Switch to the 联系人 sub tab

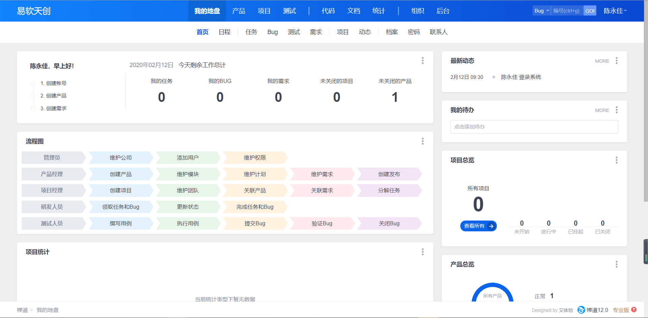(x=438, y=32)
